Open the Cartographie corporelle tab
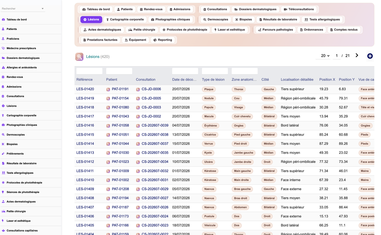Image resolution: width=381 pixels, height=235 pixels. click(x=125, y=19)
